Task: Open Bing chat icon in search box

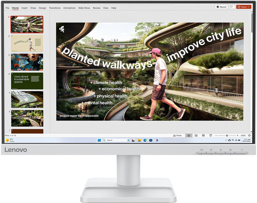Action: [x=129, y=140]
